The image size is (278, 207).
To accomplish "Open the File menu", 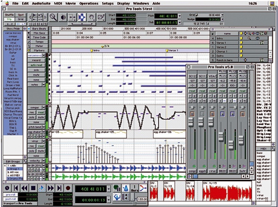I will click(x=15, y=3).
